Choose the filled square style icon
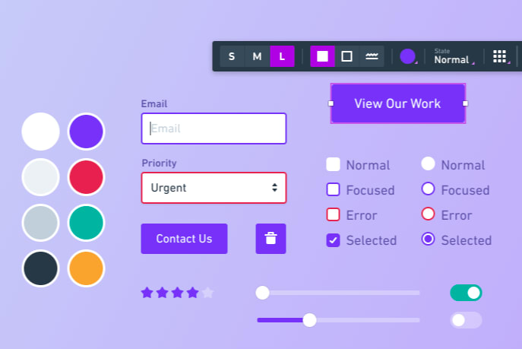The image size is (522, 349). 322,56
